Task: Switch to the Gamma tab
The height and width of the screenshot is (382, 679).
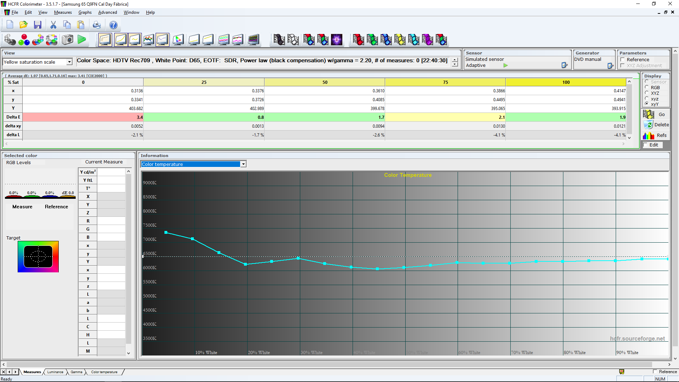Action: pyautogui.click(x=76, y=372)
